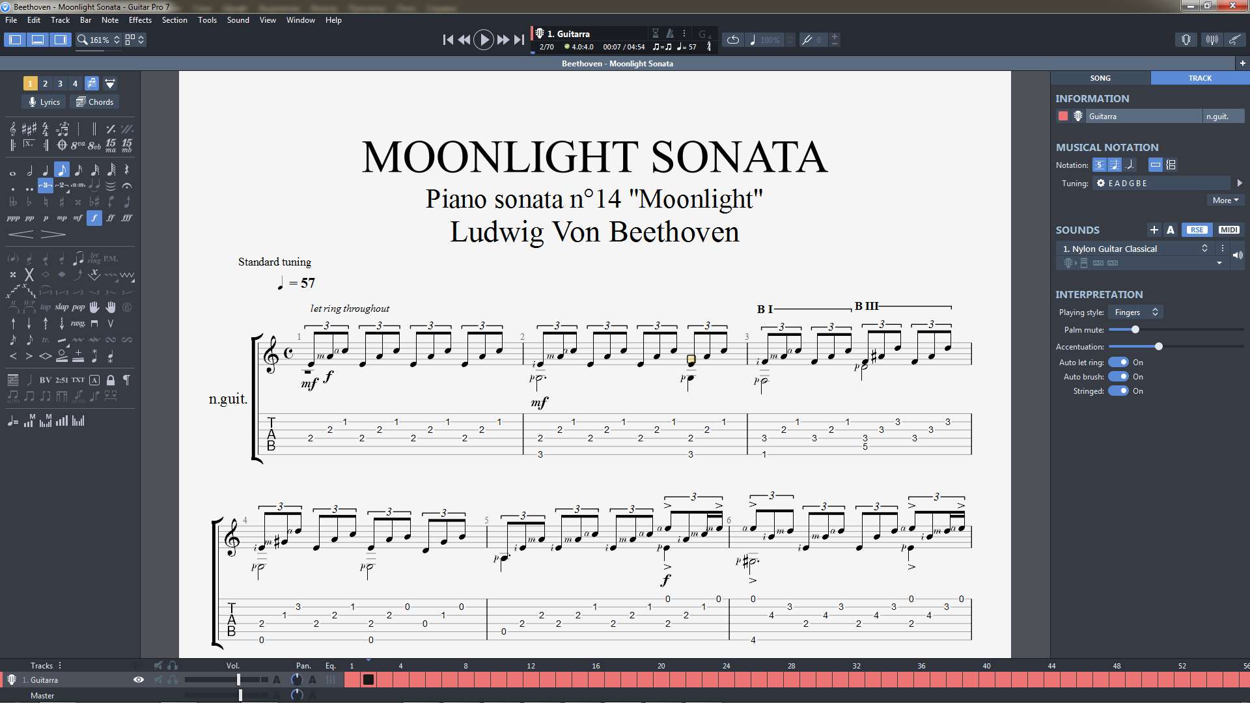1250x703 pixels.
Task: Open the chord diagram tool
Action: (x=13, y=380)
